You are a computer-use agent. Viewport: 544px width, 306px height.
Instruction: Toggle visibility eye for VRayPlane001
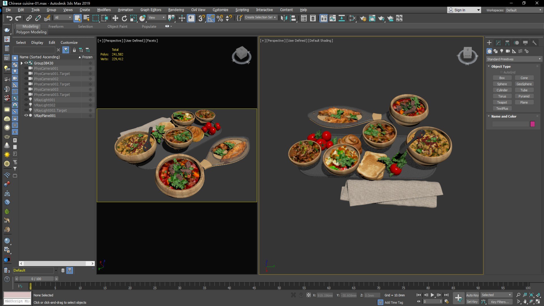coord(26,116)
